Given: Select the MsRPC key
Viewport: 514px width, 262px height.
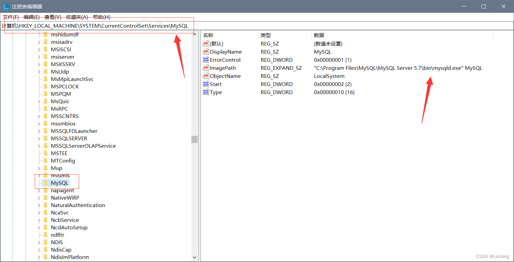Looking at the screenshot, I should coord(59,109).
